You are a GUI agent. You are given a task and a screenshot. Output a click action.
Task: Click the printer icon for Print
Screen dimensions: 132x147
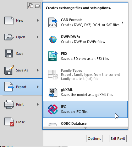click(x=9, y=104)
